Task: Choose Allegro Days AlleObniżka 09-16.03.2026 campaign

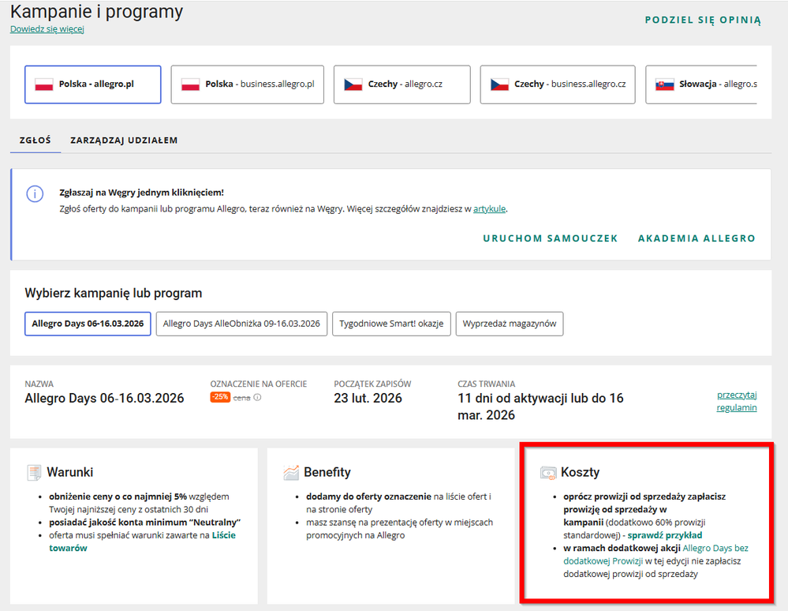Action: (x=241, y=324)
